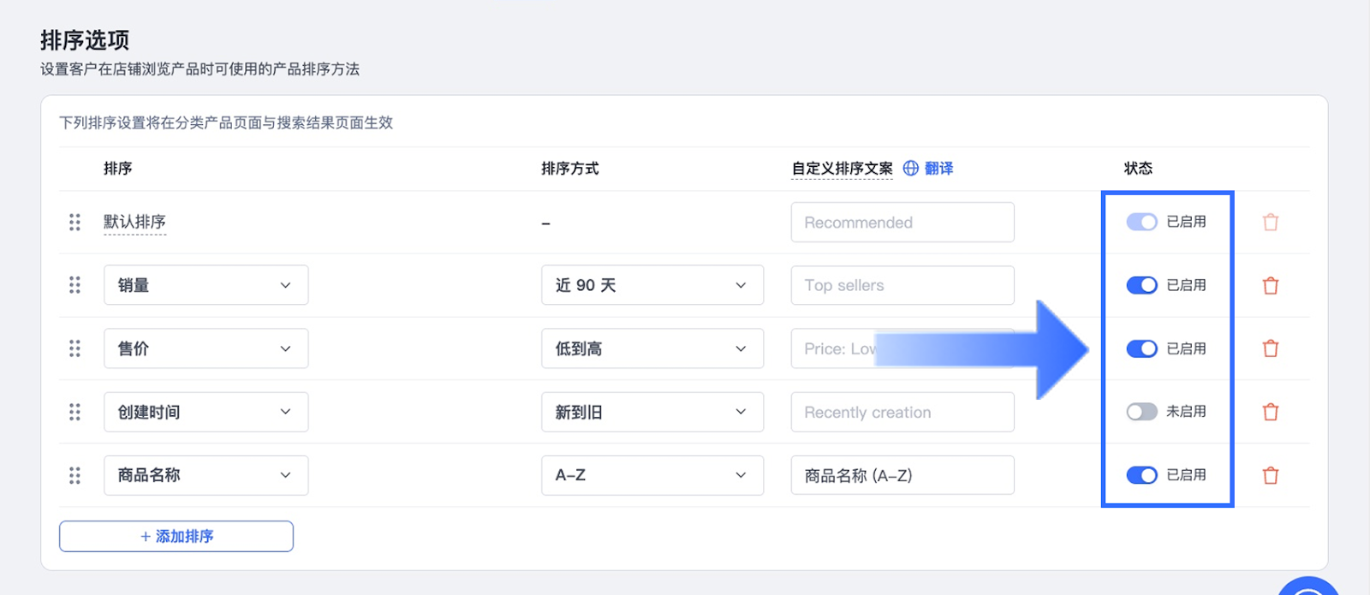1370x595 pixels.
Task: Disable the 销量 sort toggle
Action: coord(1141,285)
